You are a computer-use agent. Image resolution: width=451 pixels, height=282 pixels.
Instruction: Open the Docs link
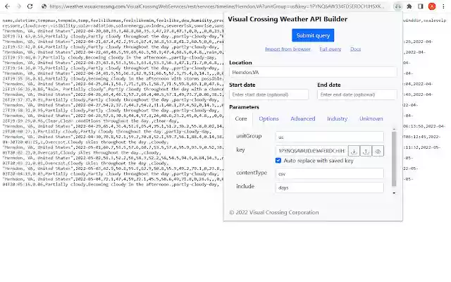(x=355, y=49)
